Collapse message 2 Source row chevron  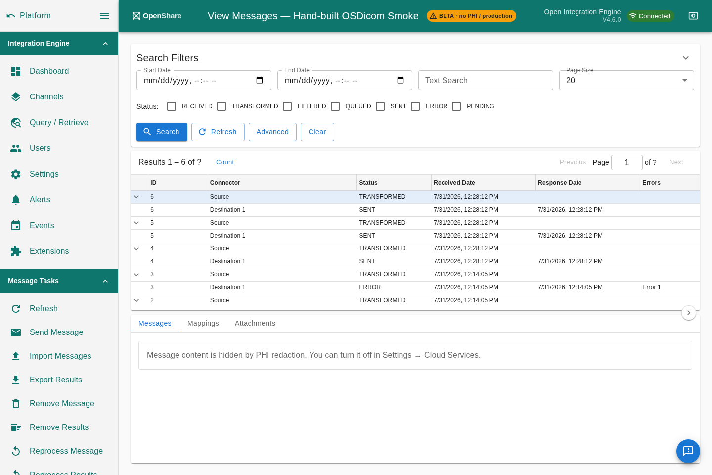click(x=136, y=300)
